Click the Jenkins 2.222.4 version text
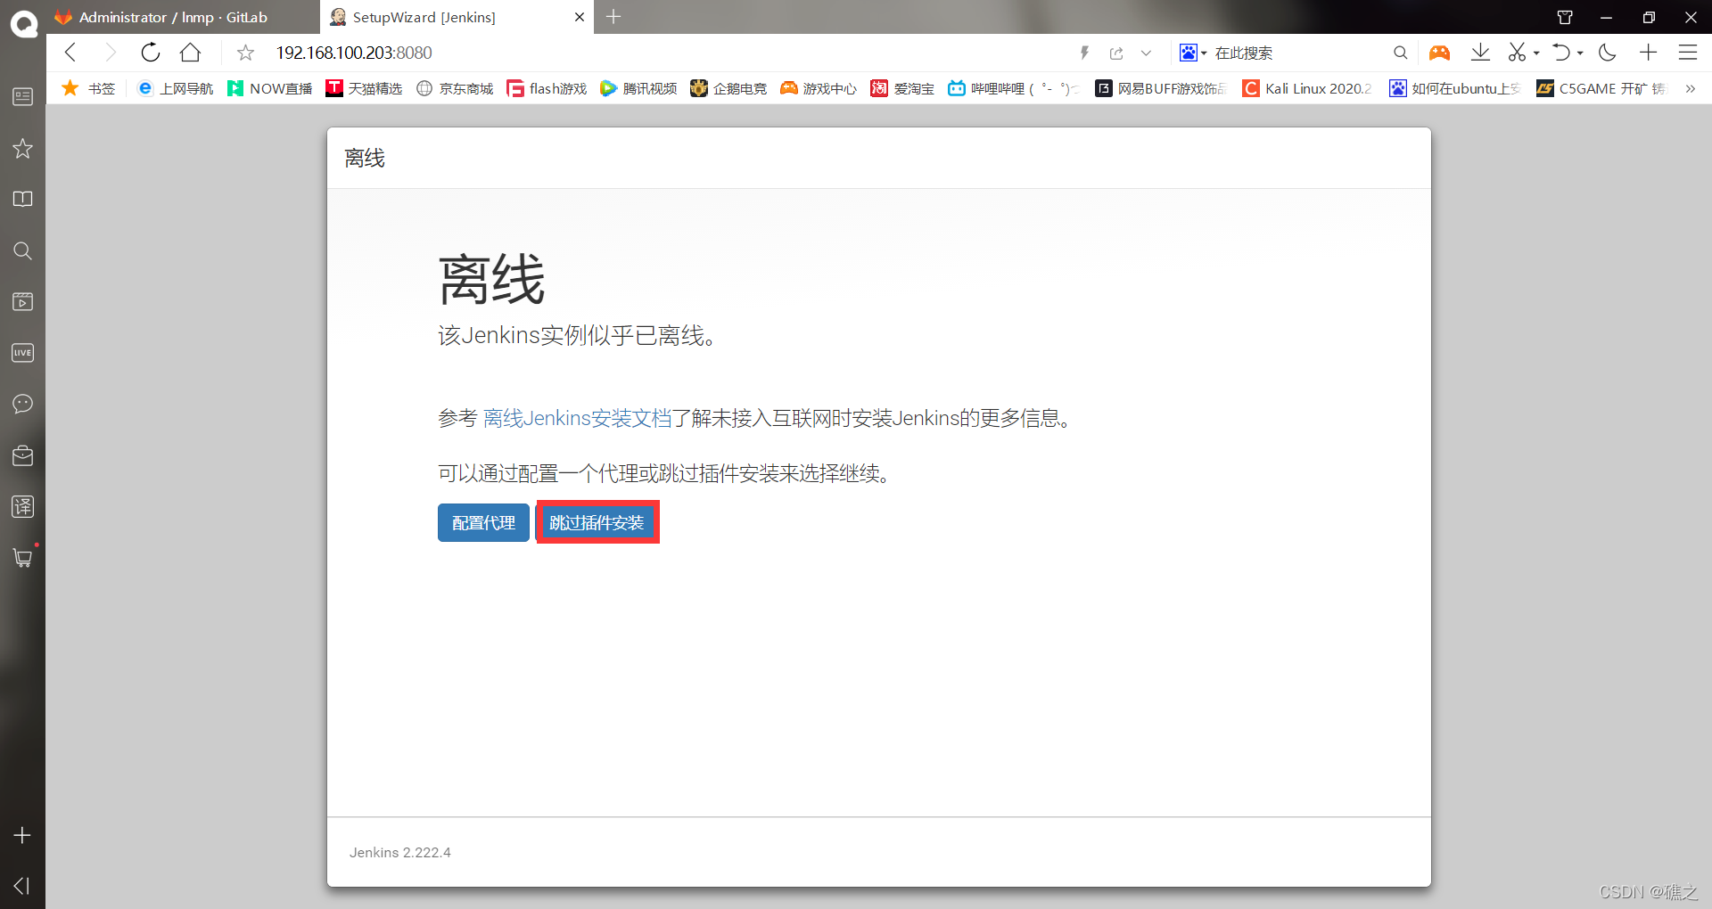Screen dimensions: 1712x909 click(x=400, y=853)
